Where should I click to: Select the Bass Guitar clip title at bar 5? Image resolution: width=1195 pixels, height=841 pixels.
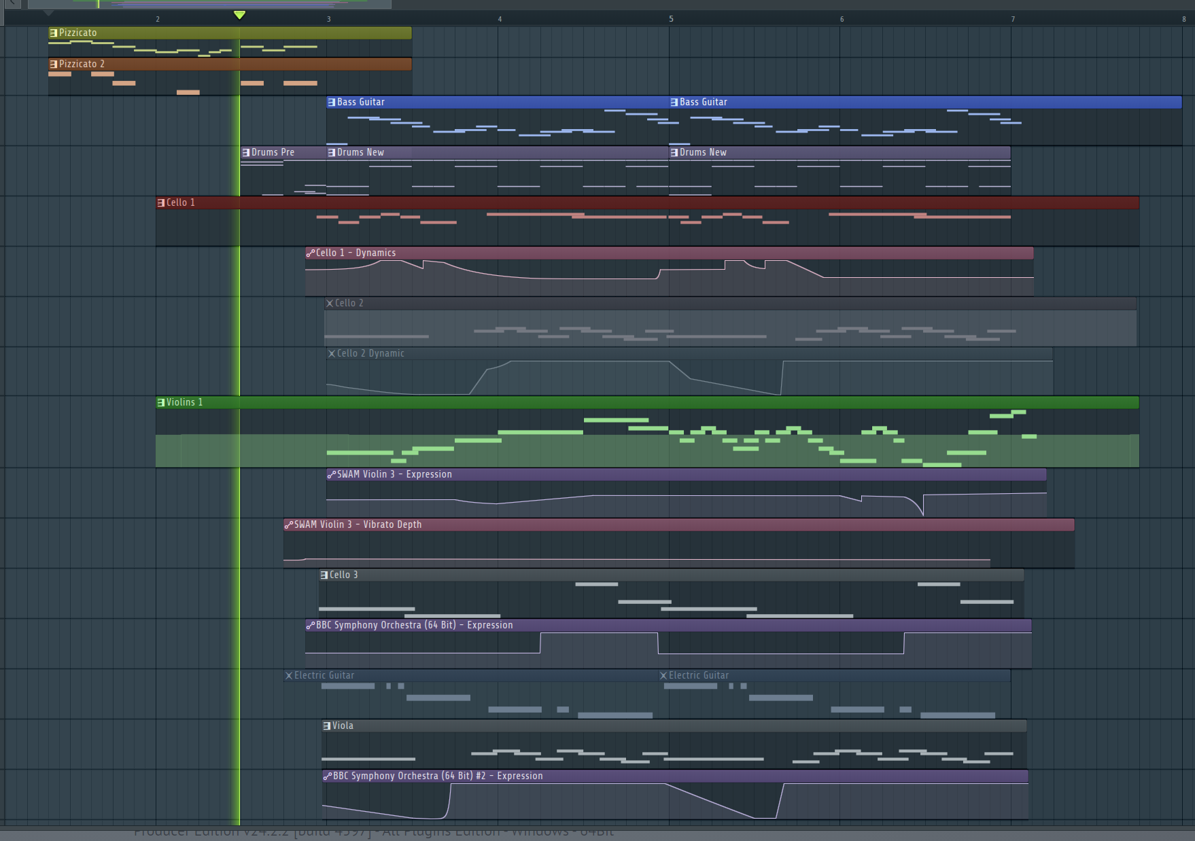click(x=704, y=102)
